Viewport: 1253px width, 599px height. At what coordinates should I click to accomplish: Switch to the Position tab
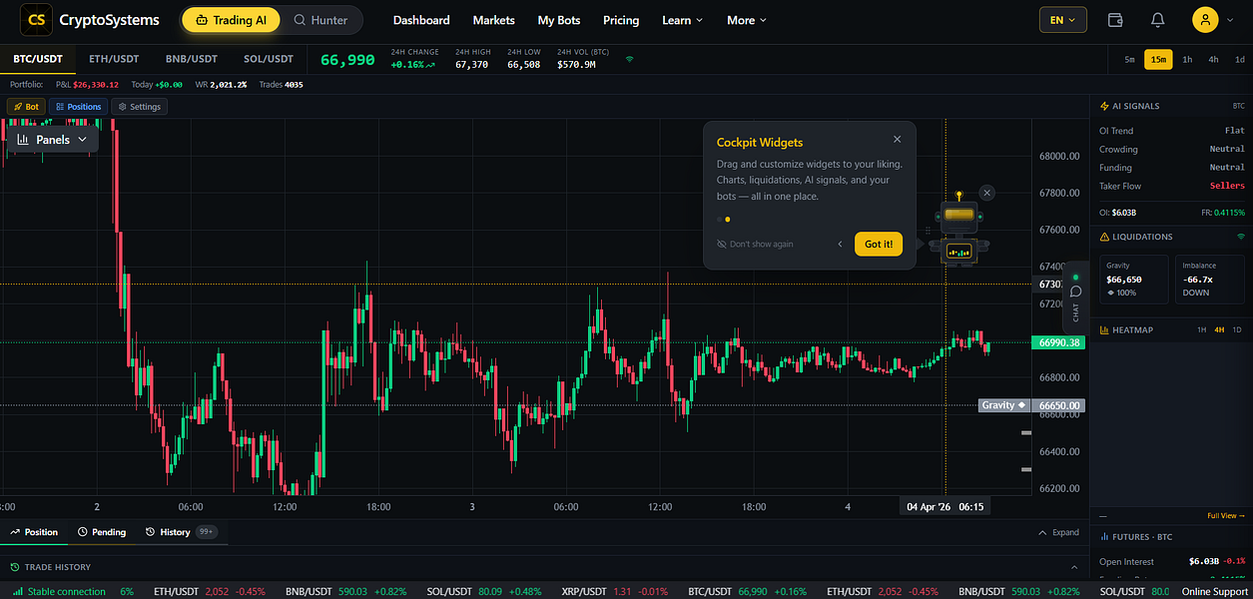[34, 532]
